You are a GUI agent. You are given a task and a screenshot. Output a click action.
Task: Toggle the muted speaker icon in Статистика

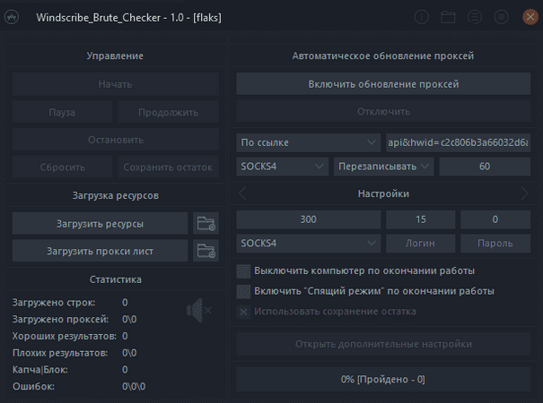click(199, 310)
